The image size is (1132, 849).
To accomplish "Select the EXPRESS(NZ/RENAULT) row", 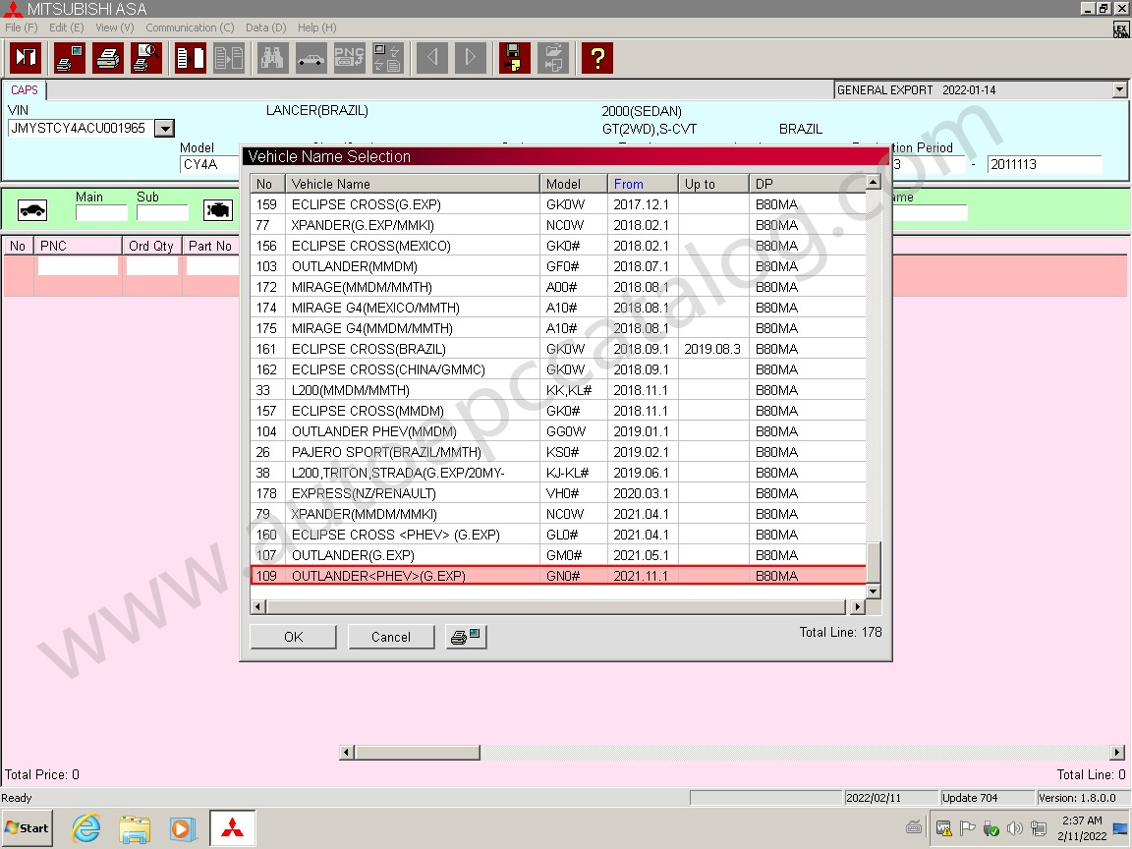I will tap(558, 493).
